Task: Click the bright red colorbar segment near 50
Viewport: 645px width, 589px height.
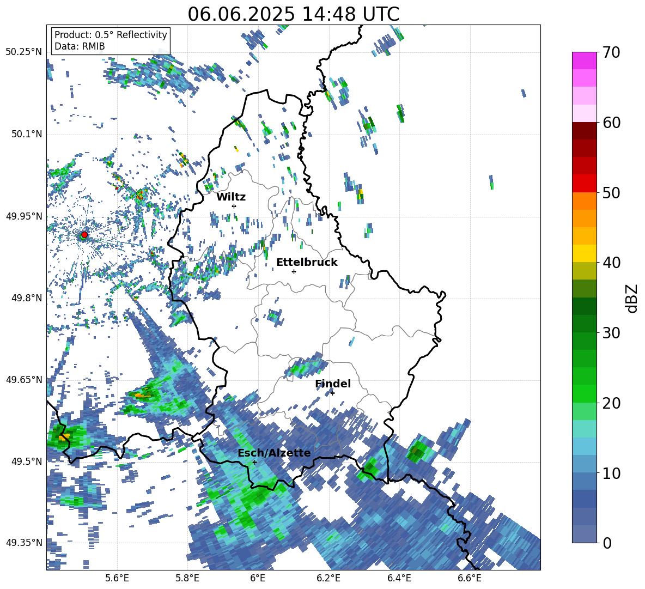Action: [584, 184]
